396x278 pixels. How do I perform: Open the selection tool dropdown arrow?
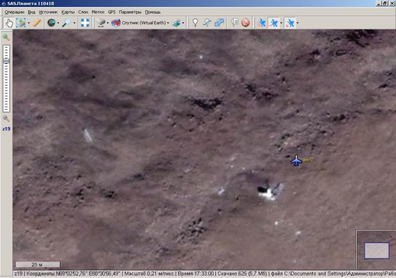29,23
